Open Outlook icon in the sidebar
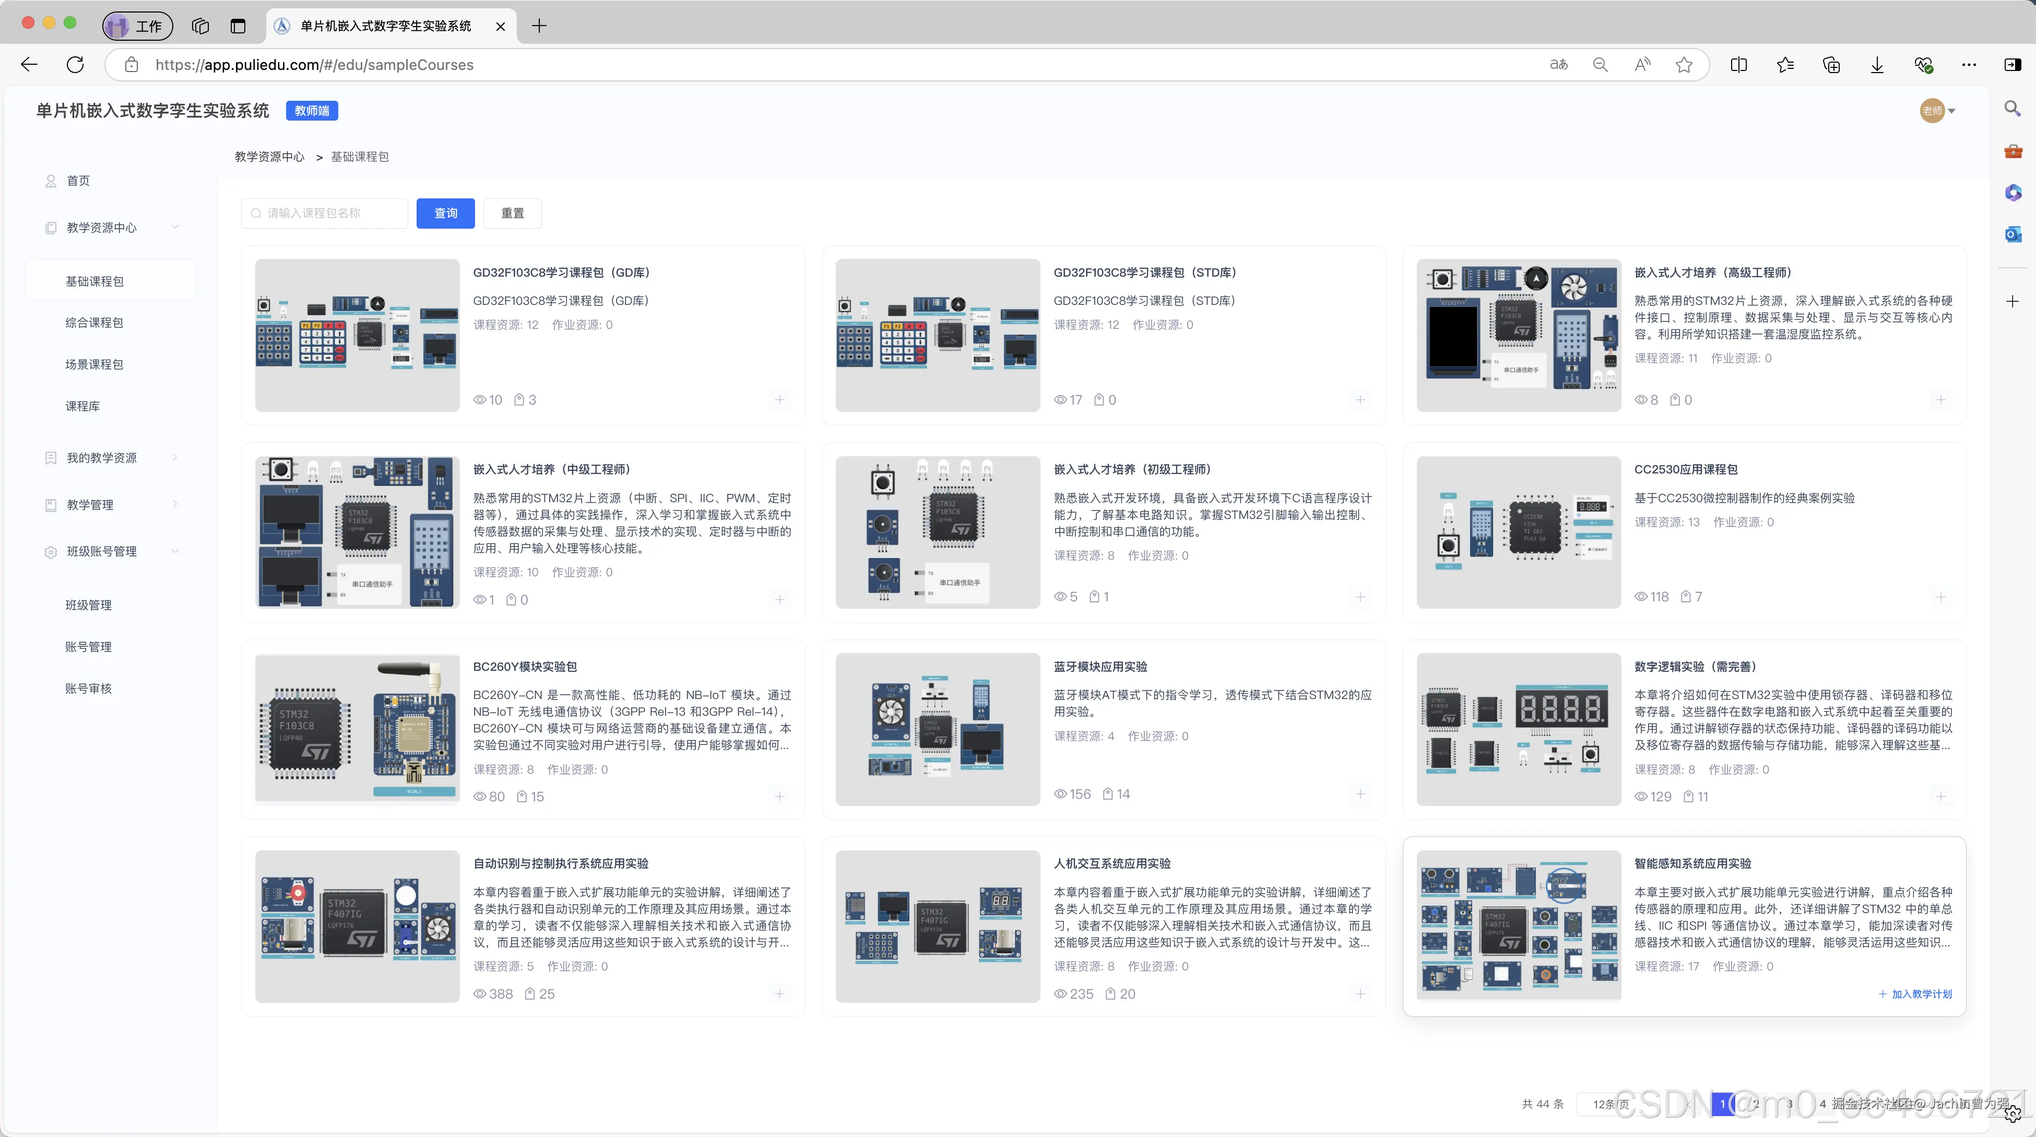 tap(2013, 234)
